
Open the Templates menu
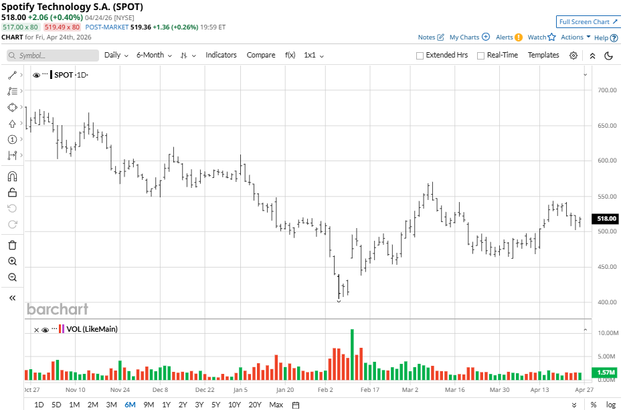point(543,56)
